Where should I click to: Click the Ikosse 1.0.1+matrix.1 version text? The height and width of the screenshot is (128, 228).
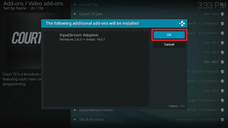pyautogui.click(x=203, y=110)
